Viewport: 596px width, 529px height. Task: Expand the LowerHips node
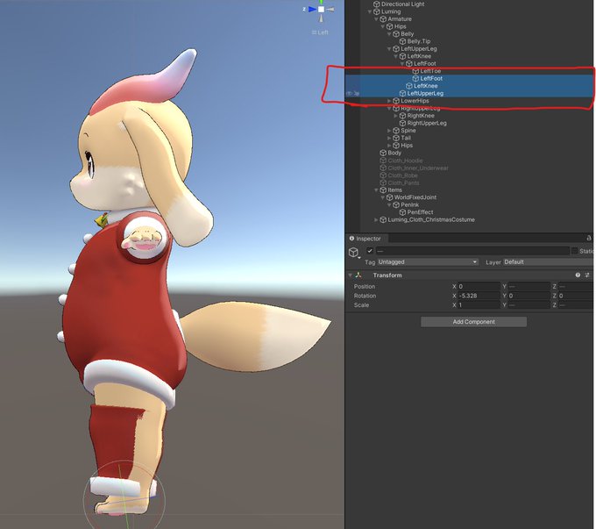click(x=389, y=101)
